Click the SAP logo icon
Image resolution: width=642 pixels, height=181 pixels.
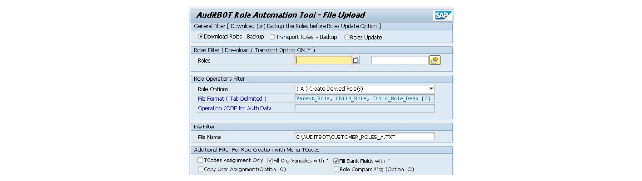[x=443, y=16]
